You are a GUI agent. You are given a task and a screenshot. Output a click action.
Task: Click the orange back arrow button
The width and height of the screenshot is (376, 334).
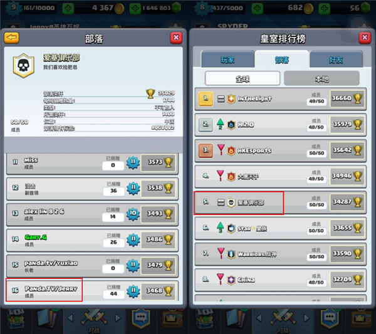point(11,38)
